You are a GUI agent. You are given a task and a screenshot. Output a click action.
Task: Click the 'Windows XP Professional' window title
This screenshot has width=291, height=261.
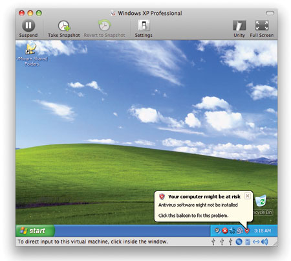tap(150, 13)
